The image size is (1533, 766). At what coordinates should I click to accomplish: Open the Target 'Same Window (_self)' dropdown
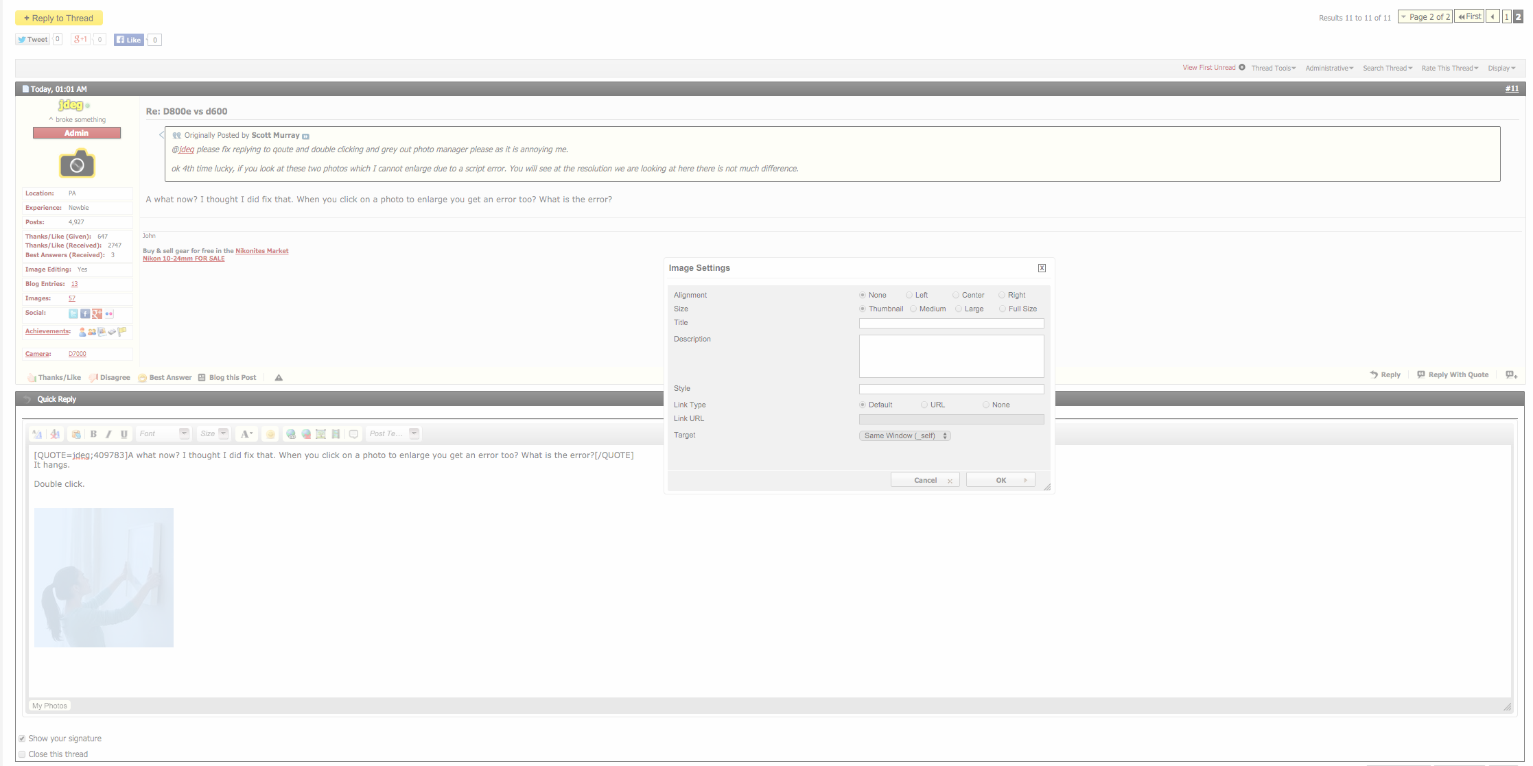tap(904, 435)
